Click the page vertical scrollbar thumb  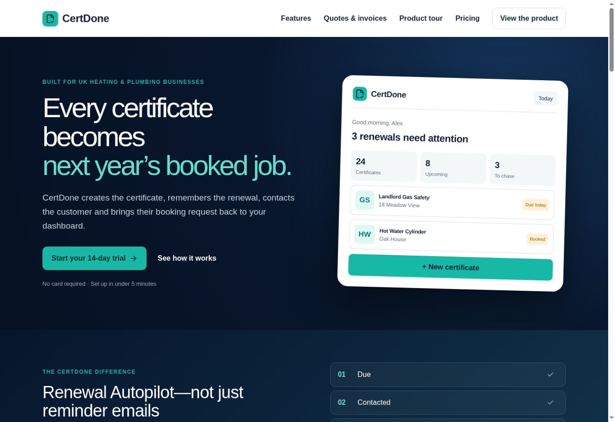tap(611, 40)
